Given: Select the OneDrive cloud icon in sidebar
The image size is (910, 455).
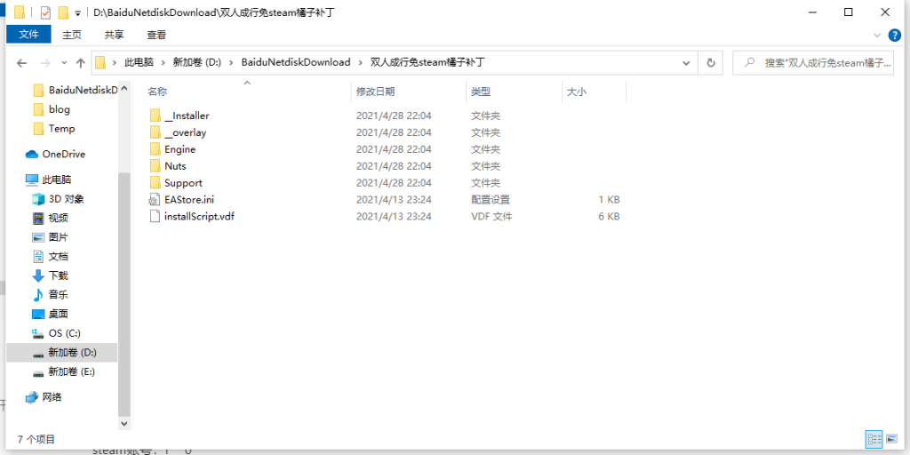Looking at the screenshot, I should click(33, 154).
